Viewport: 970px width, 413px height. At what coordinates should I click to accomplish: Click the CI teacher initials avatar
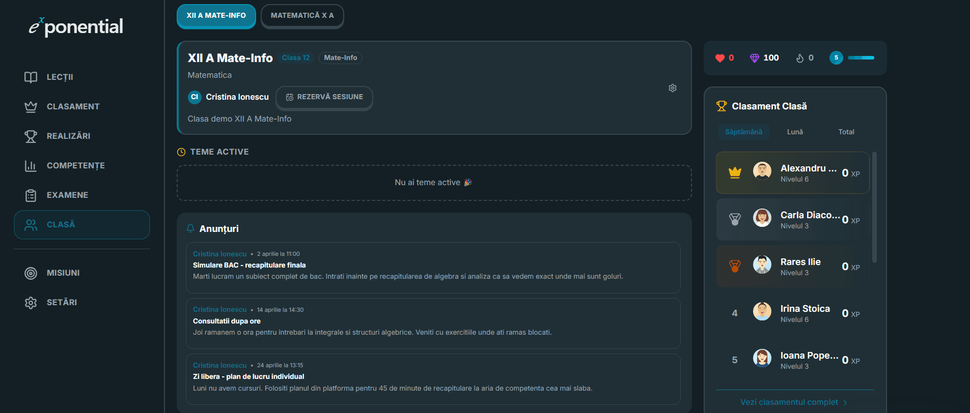pyautogui.click(x=195, y=97)
